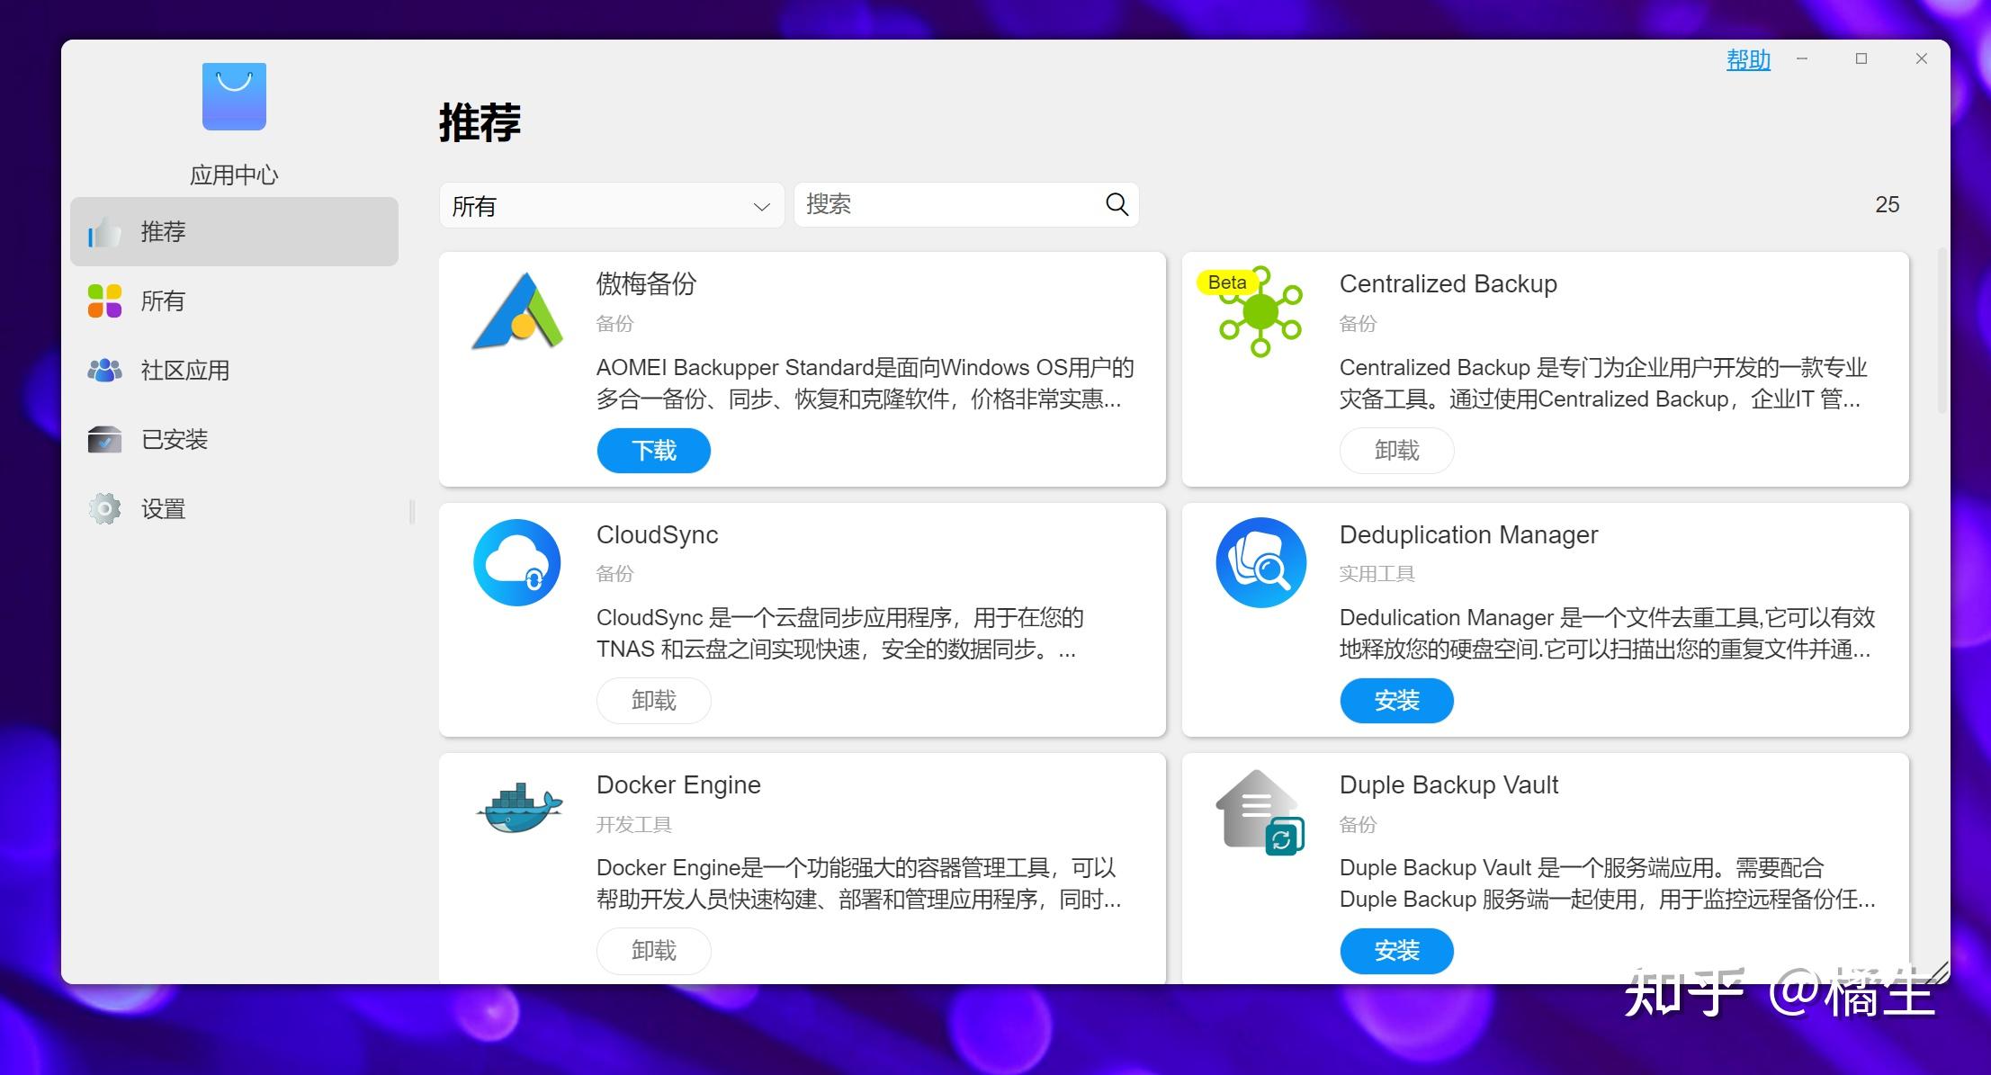This screenshot has width=1991, height=1075.
Task: Select 已安装 in the sidebar
Action: click(234, 440)
